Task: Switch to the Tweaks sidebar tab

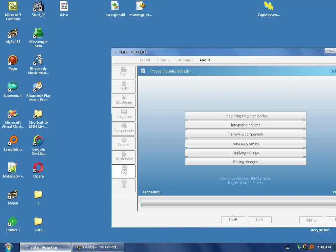Action: click(124, 143)
